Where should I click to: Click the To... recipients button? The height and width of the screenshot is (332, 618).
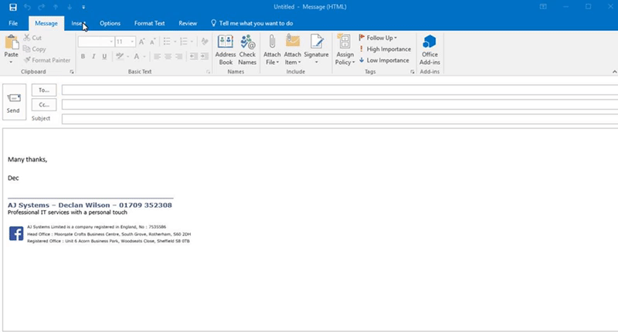44,90
